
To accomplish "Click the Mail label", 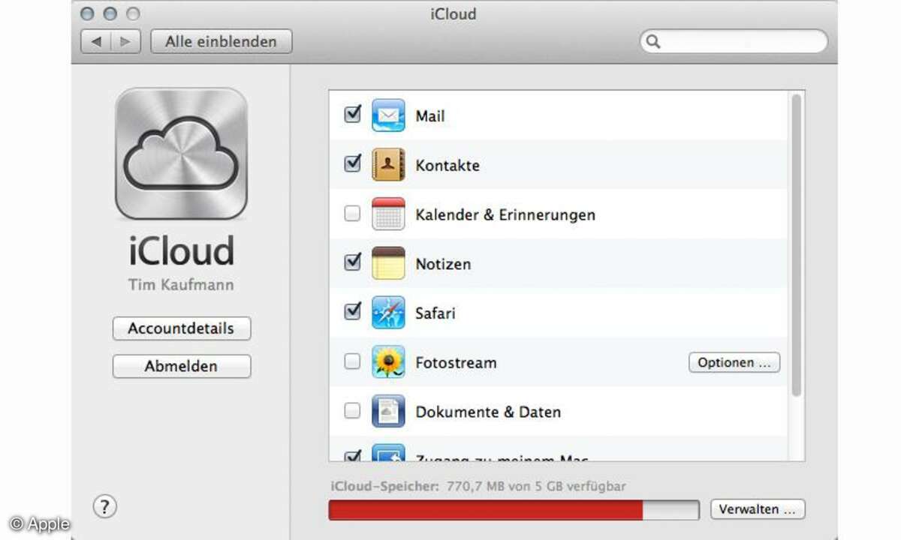I will pos(430,116).
